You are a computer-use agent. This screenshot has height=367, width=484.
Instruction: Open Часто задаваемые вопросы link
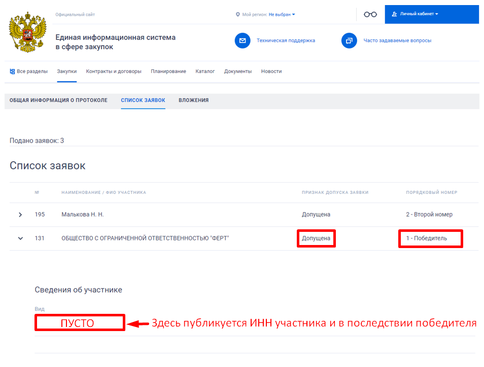tap(397, 40)
